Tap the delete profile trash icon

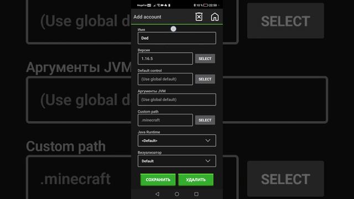199,17
